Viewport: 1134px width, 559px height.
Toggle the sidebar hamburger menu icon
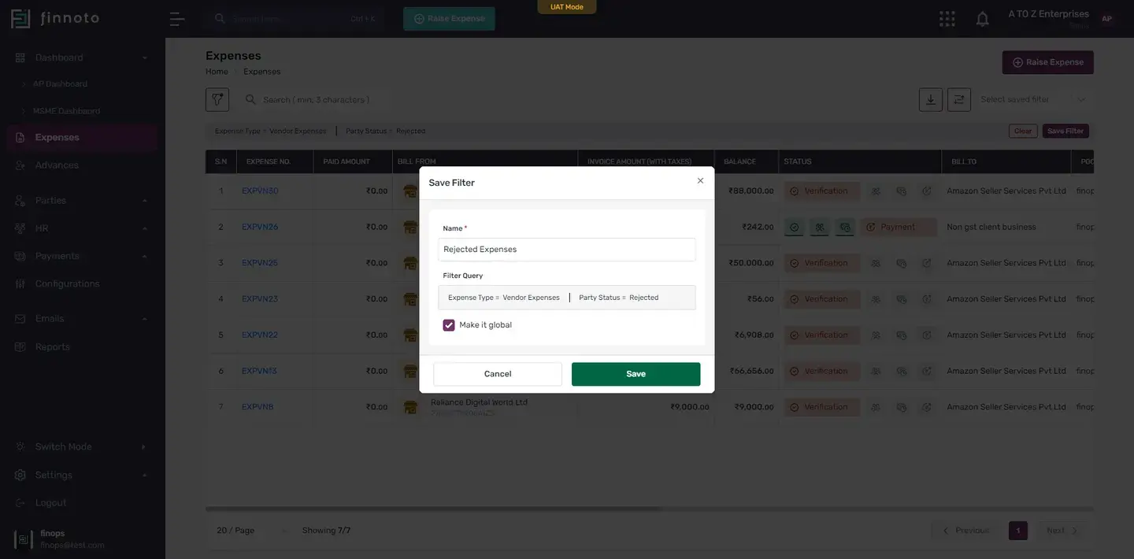pos(177,19)
